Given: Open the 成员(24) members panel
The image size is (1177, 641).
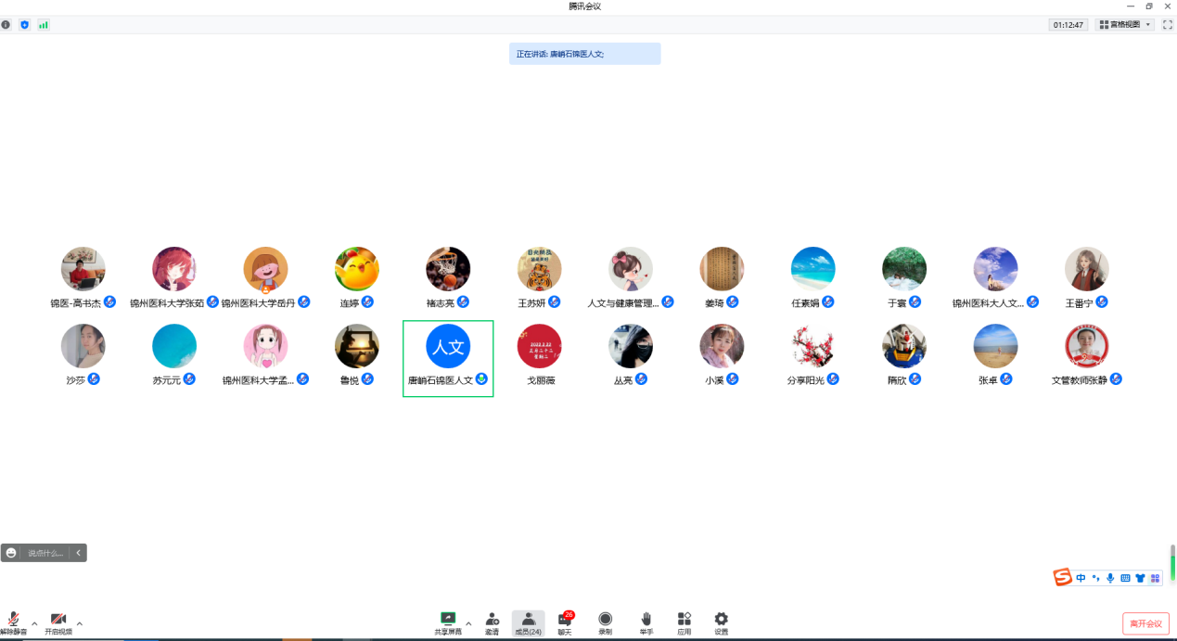Looking at the screenshot, I should [528, 622].
